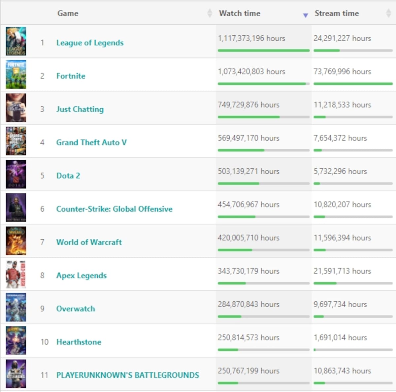Open the Dota 2 link
The width and height of the screenshot is (396, 392).
68,176
